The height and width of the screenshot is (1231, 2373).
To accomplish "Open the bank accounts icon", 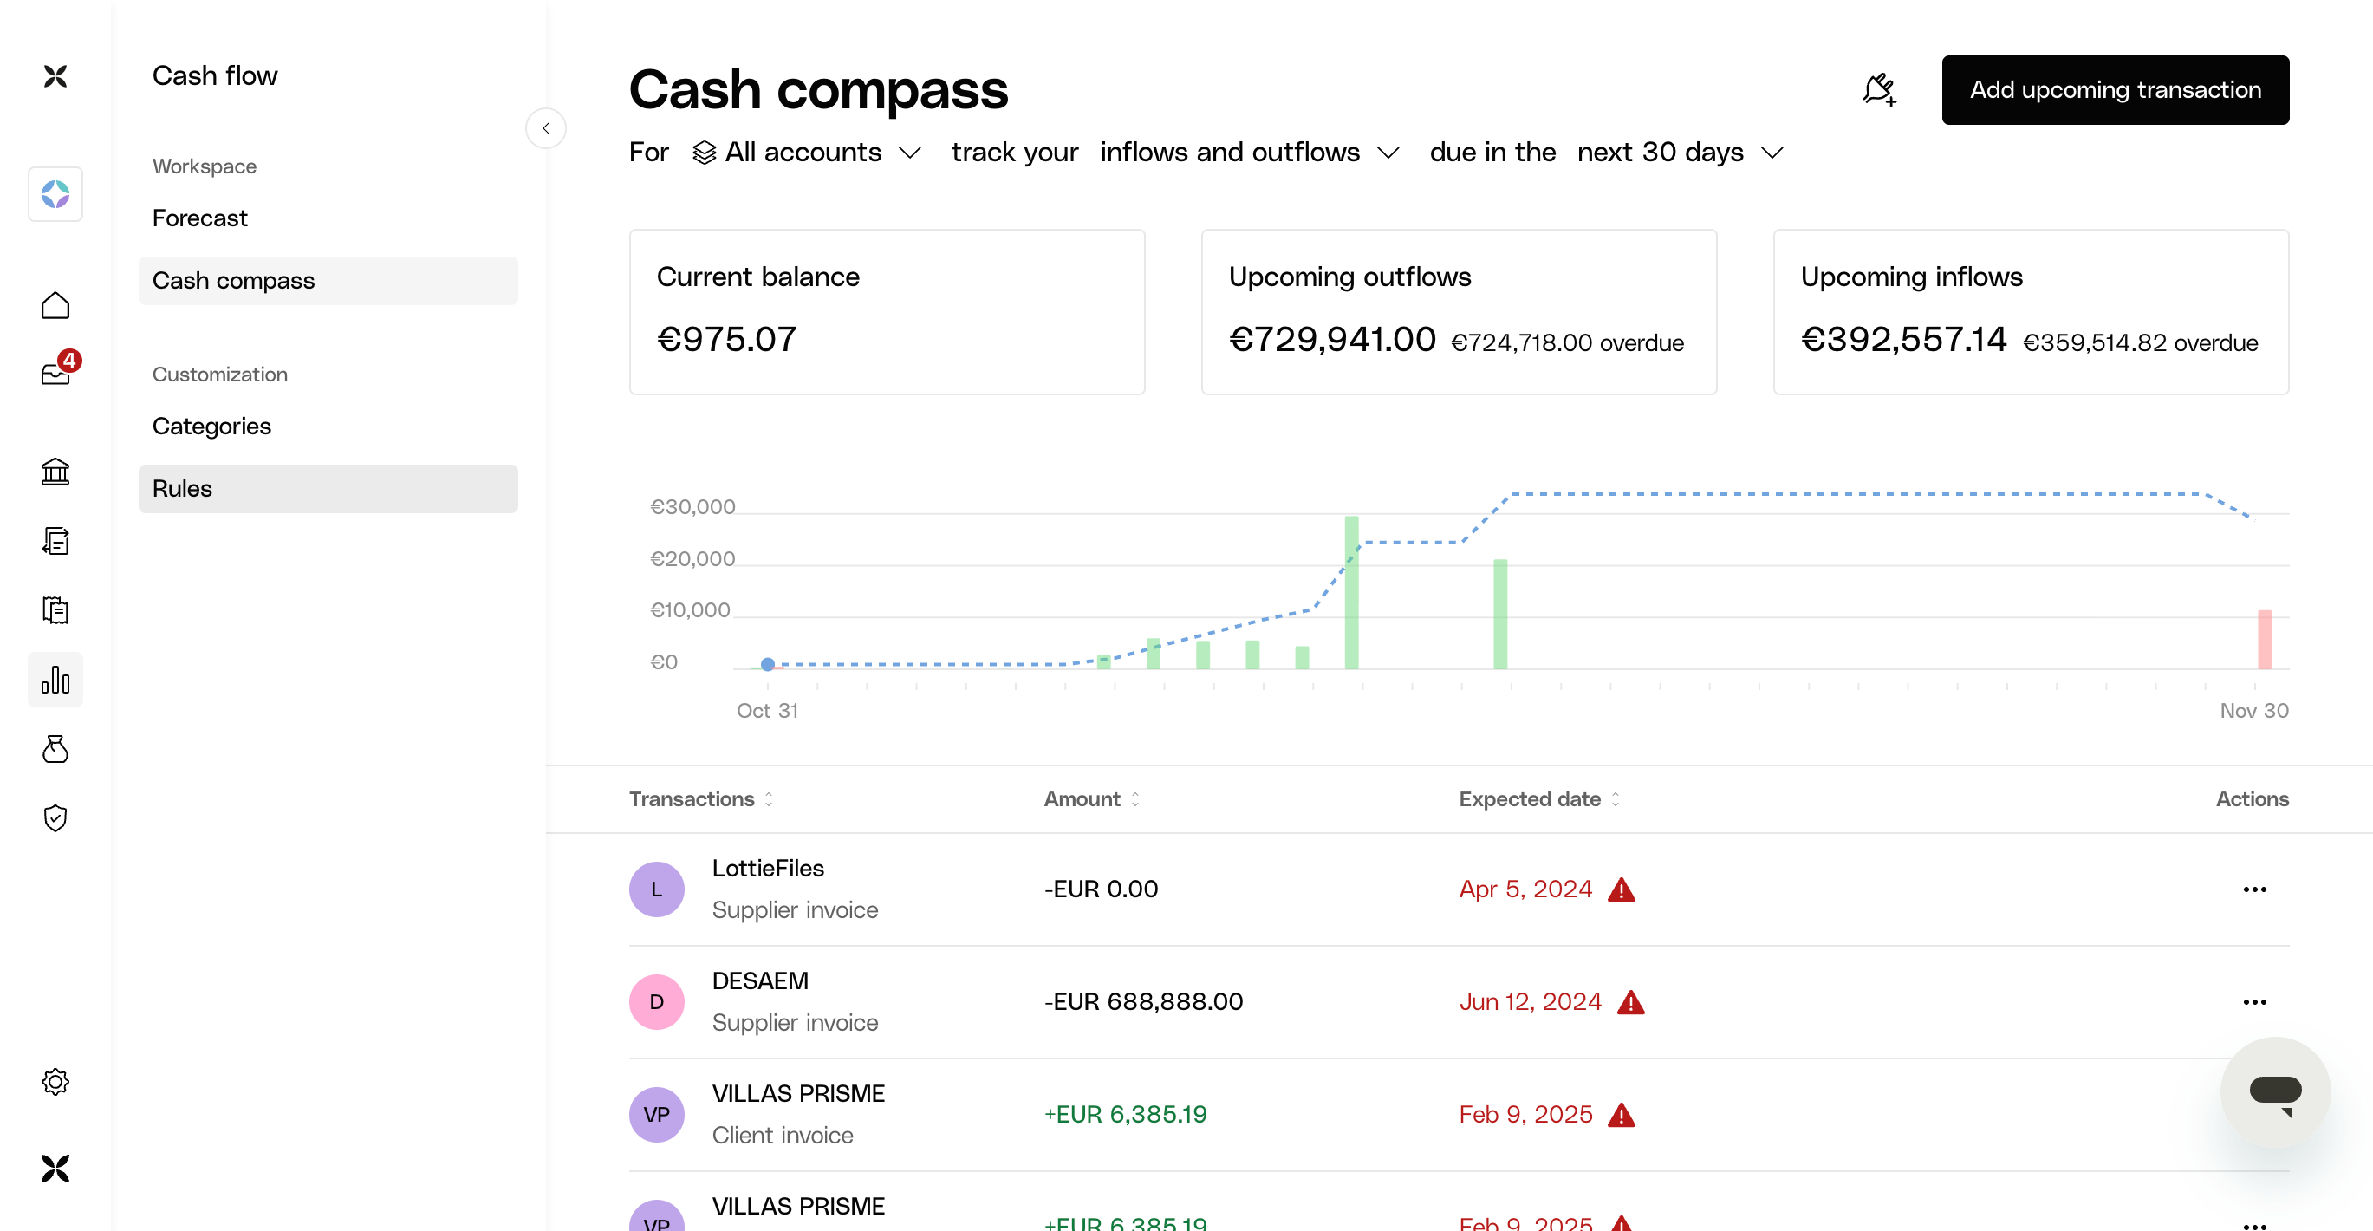I will (x=55, y=472).
